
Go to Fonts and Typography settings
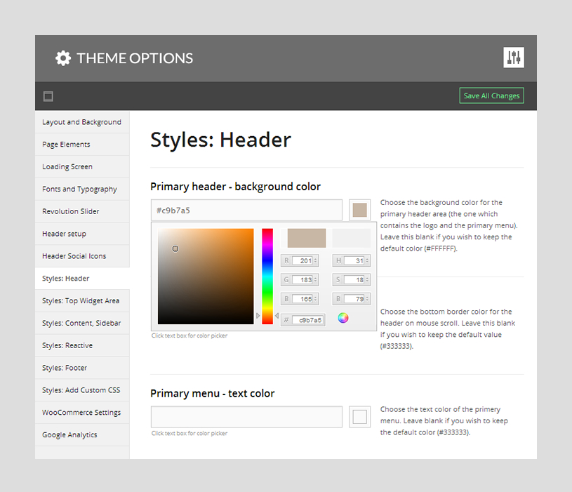pos(82,189)
